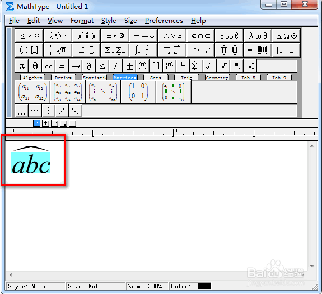This screenshot has height=294, width=322.
Task: Open the spaces and ellipses palette
Action: pyautogui.click(x=58, y=36)
